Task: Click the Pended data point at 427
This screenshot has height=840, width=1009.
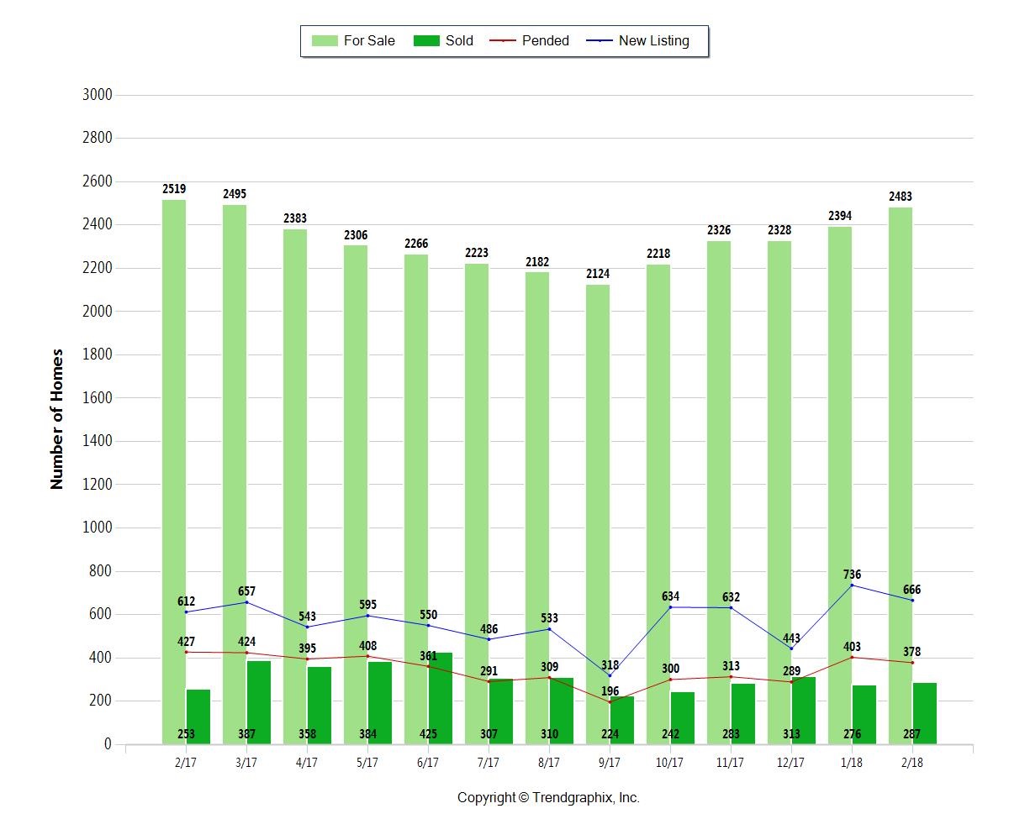Action: pyautogui.click(x=186, y=652)
